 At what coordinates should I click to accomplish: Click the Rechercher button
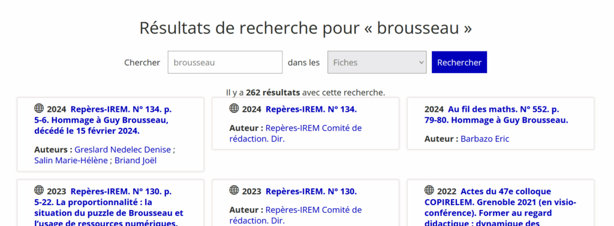click(x=459, y=62)
